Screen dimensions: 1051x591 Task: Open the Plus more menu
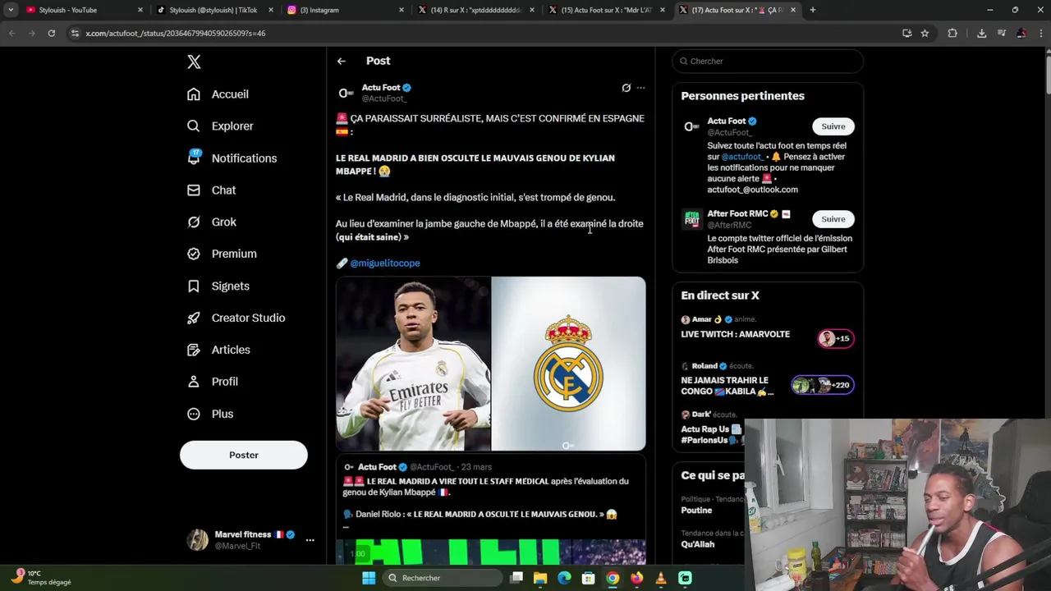coord(210,414)
